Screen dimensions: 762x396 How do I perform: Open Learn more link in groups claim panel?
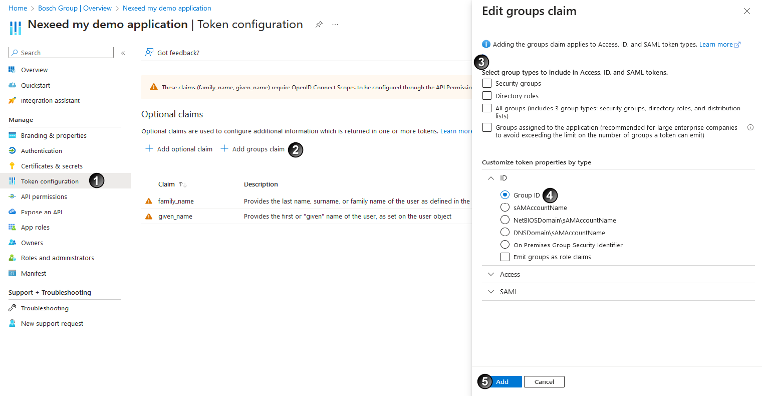(x=720, y=44)
